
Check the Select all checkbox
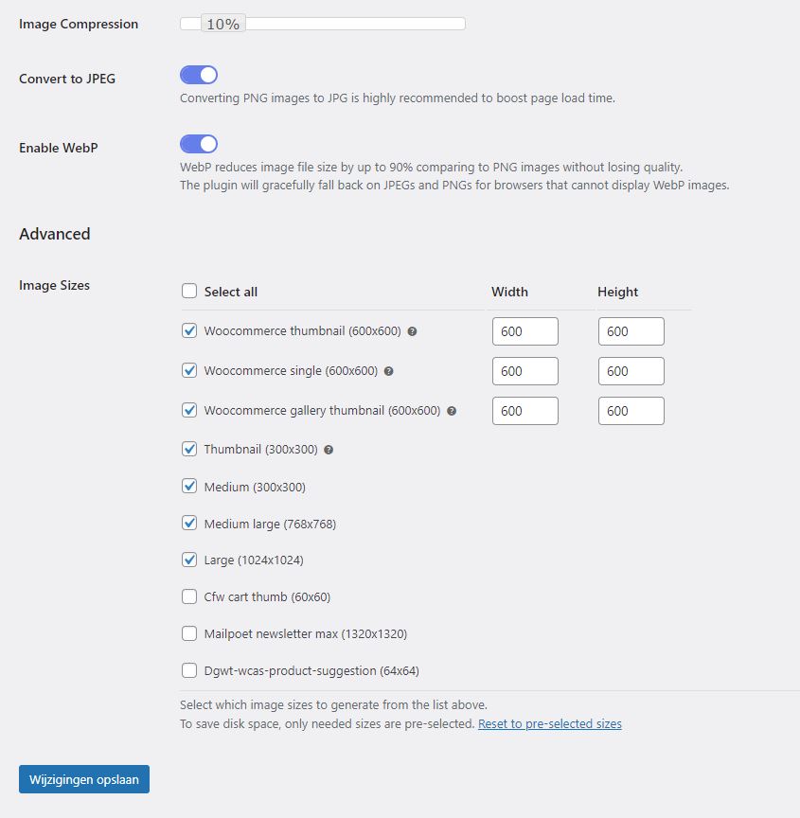pos(189,291)
